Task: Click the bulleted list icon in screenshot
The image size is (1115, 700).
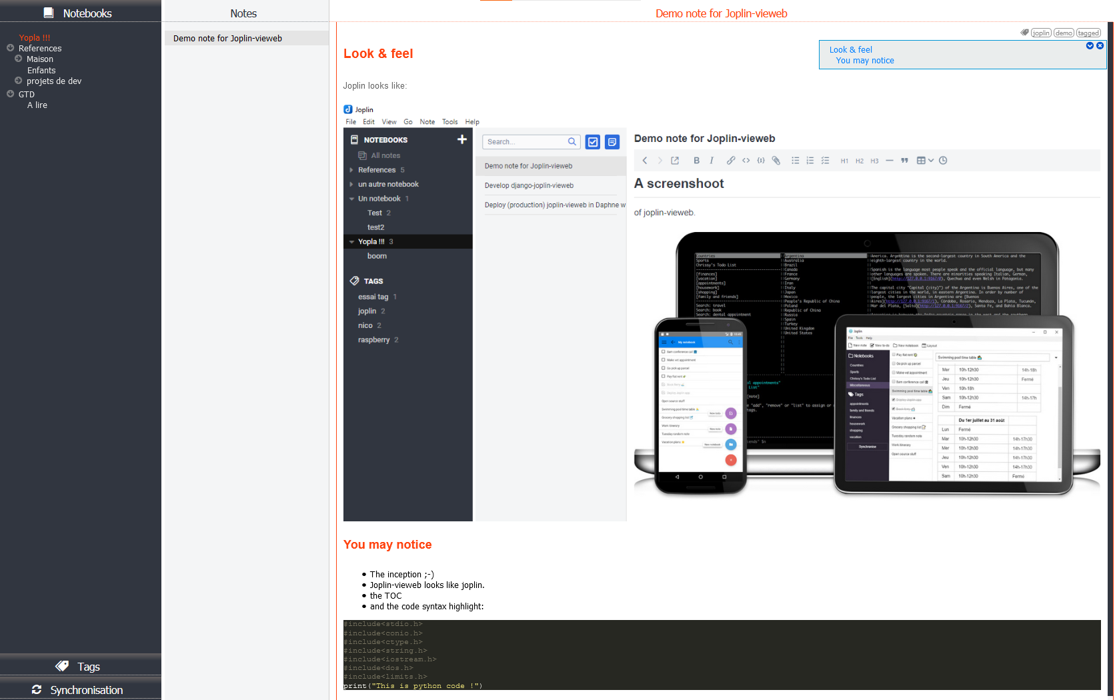Action: point(795,160)
